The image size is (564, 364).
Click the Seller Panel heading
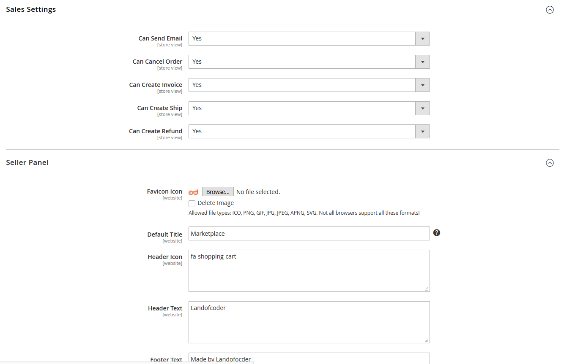click(27, 162)
